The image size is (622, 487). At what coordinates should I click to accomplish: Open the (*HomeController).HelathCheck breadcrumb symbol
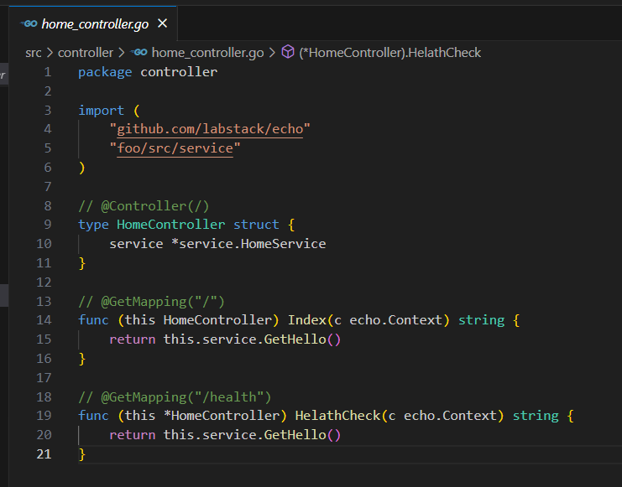390,53
